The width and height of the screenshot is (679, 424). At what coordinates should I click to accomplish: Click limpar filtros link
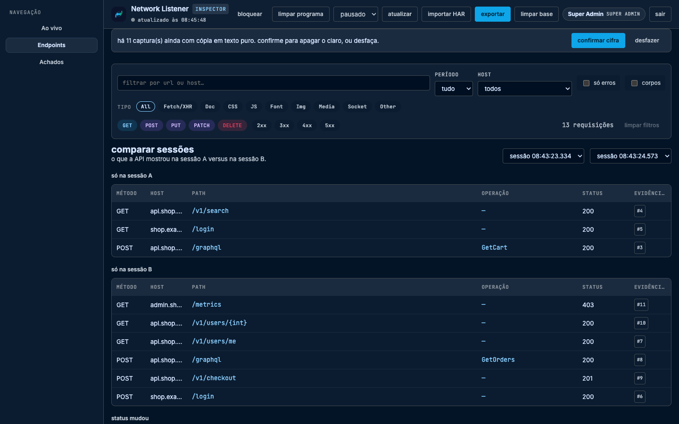[642, 125]
